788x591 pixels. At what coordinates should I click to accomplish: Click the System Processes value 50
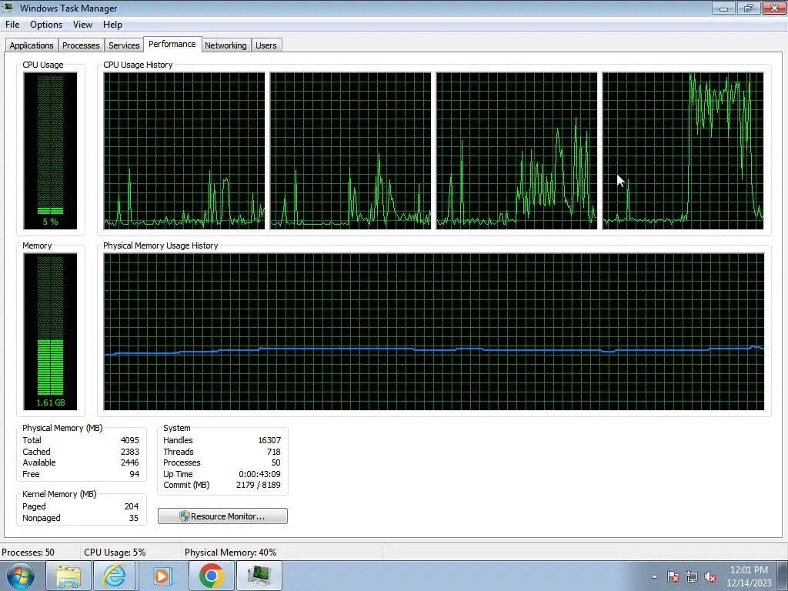pyautogui.click(x=276, y=462)
